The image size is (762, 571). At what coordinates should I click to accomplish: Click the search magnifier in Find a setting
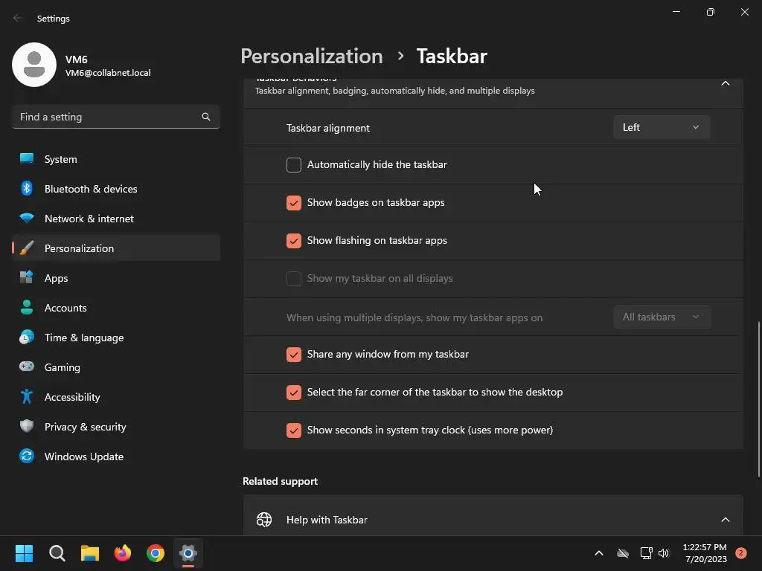click(x=206, y=117)
